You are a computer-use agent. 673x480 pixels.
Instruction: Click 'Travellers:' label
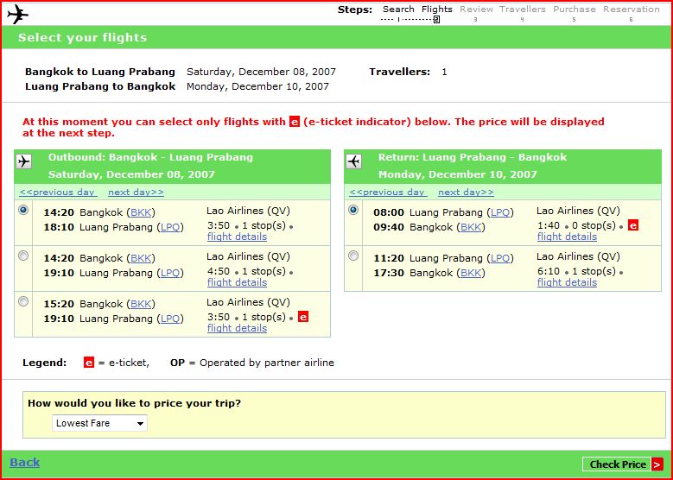(x=399, y=72)
